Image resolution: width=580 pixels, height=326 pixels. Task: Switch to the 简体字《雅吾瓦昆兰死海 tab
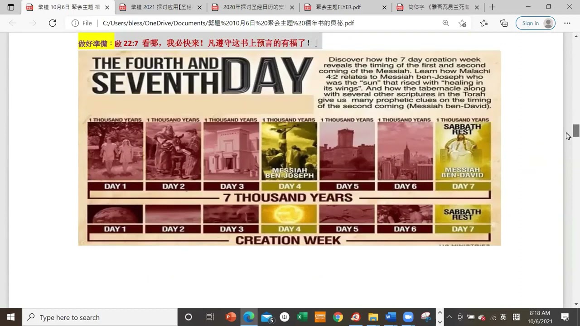click(438, 7)
